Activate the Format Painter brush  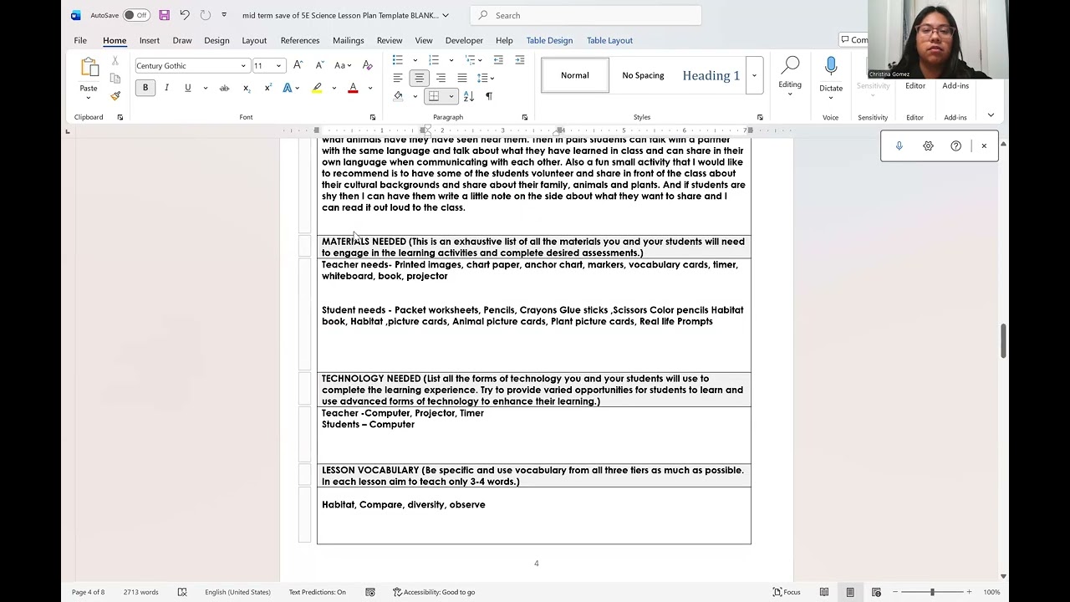(115, 96)
